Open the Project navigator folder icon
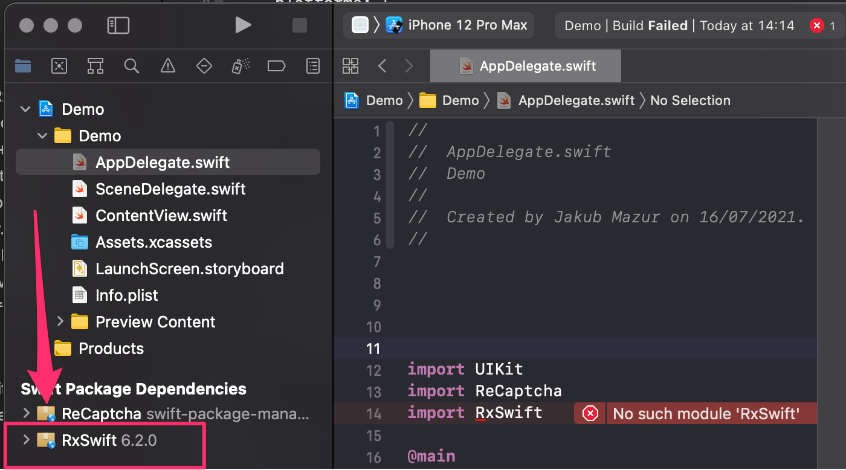Screen dimensions: 846x470 coord(23,66)
